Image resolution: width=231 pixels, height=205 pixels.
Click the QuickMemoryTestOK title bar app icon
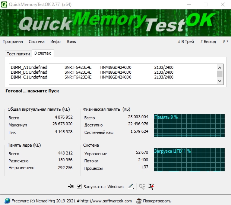pyautogui.click(x=4, y=4)
